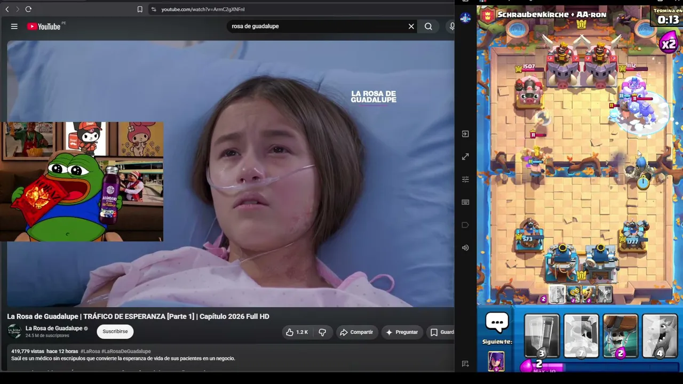Select the 7-elixir card in hand

(581, 336)
